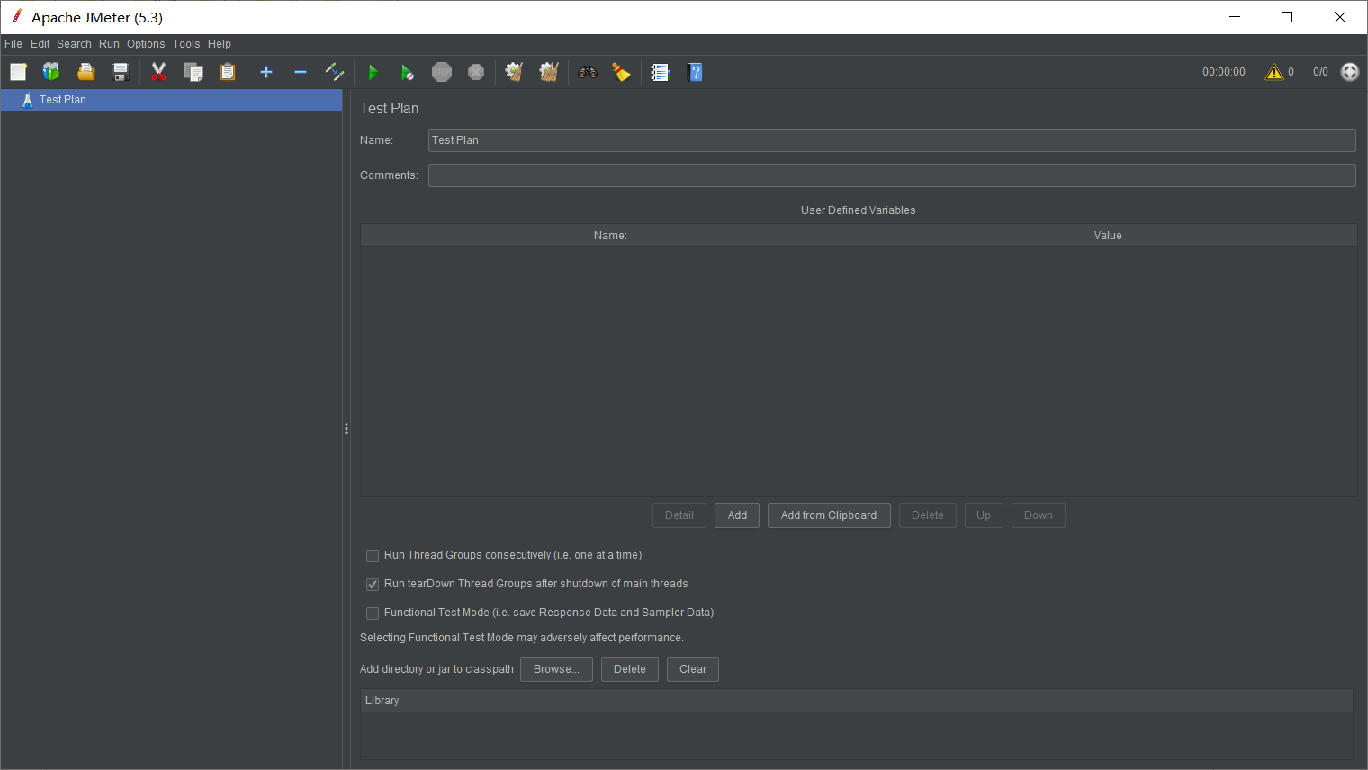Open the Help menu
The image size is (1368, 770).
pyautogui.click(x=220, y=44)
